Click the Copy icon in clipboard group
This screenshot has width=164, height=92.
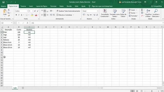pos(9,13)
